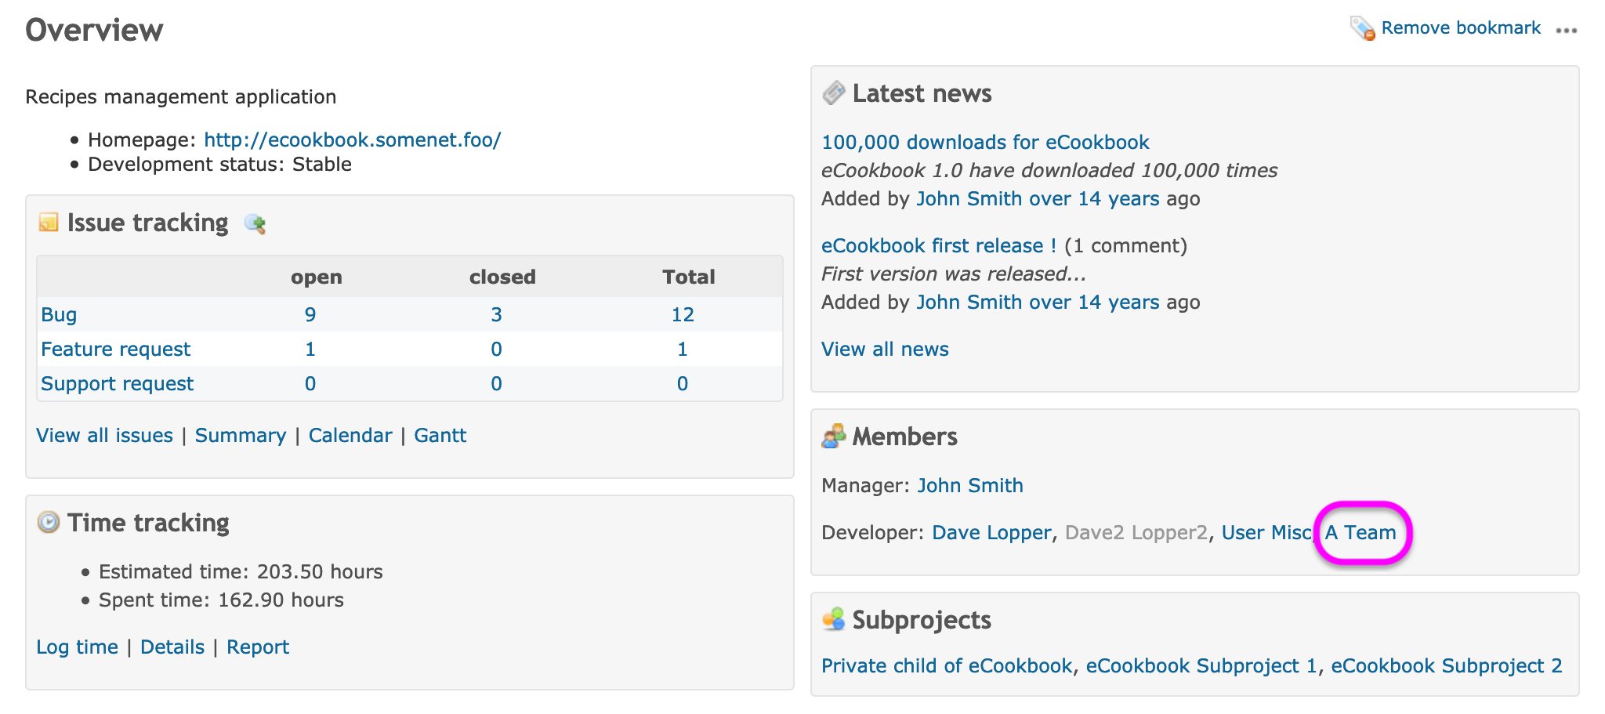Viewport: 1605px width, 714px height.
Task: Click View all issues link
Action: tap(104, 435)
